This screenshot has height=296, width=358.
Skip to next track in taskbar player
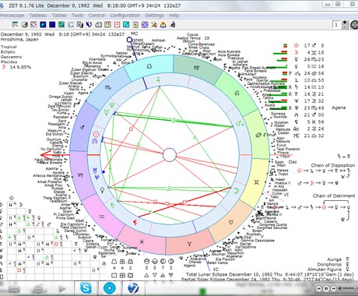(x=333, y=288)
